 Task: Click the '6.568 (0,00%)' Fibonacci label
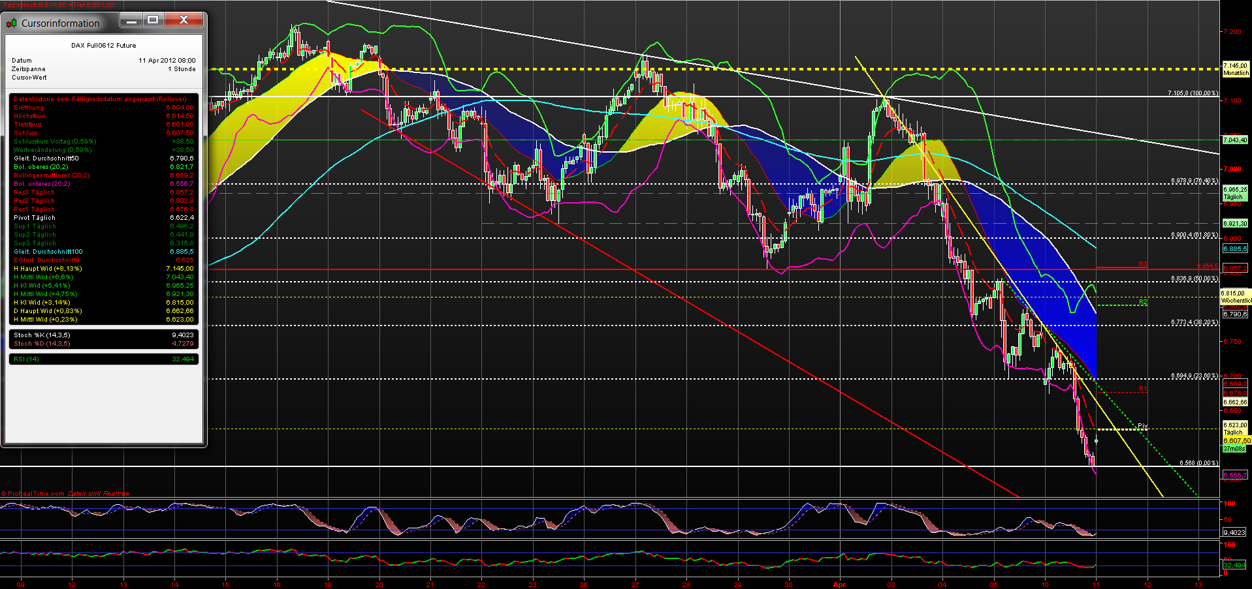[1198, 463]
